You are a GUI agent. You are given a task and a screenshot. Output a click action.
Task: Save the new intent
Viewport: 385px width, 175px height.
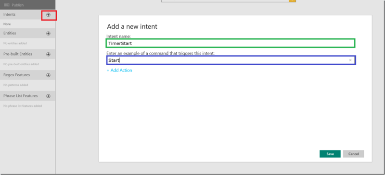pos(330,154)
